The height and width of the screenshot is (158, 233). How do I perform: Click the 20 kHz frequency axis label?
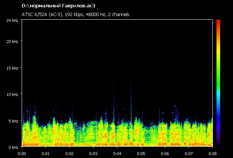pos(12,42)
